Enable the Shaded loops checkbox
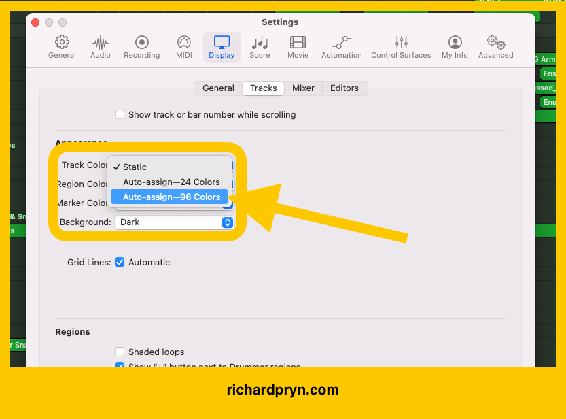 120,352
